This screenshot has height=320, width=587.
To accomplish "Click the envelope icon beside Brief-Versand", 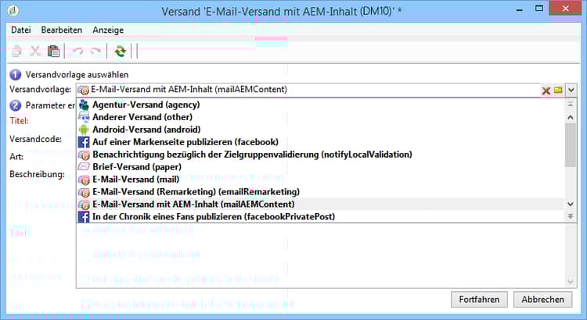I will pyautogui.click(x=84, y=167).
